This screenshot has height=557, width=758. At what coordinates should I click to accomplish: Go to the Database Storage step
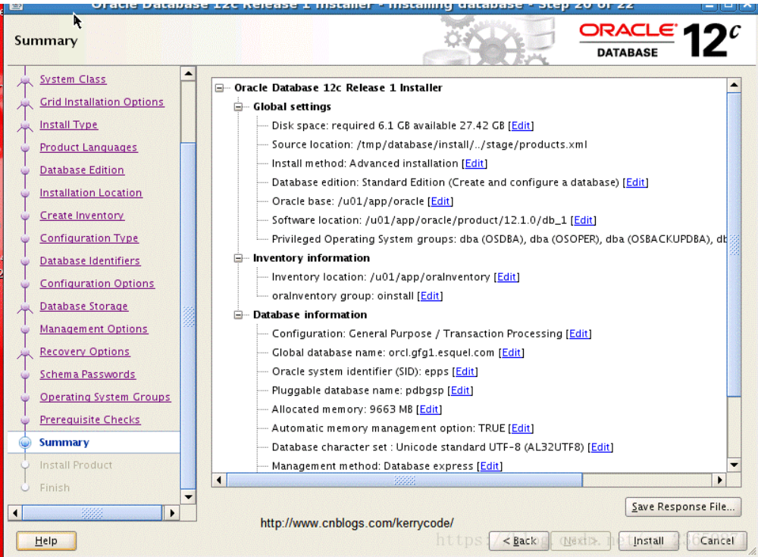tap(83, 306)
